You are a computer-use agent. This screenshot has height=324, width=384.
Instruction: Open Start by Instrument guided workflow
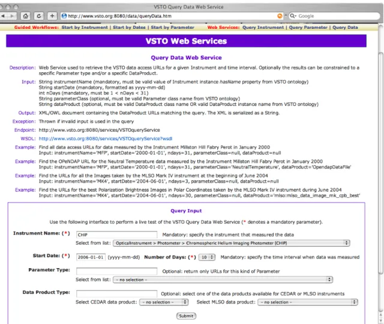click(85, 28)
